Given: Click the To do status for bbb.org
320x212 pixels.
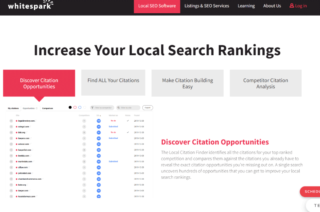Looking at the screenshot, I should click(x=113, y=132).
